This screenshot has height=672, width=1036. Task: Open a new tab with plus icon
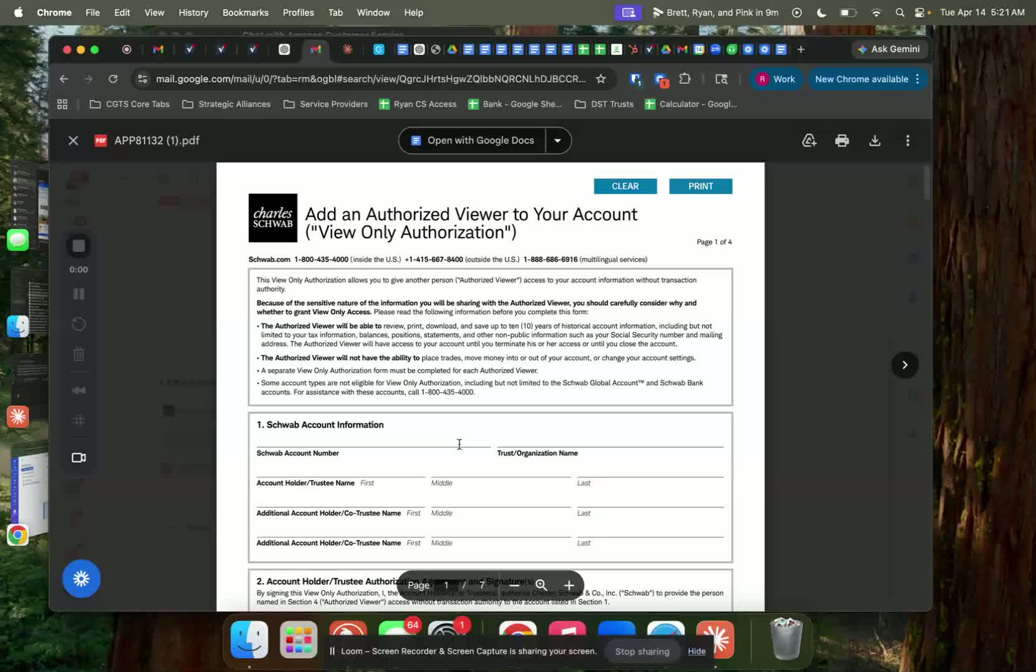coord(801,49)
